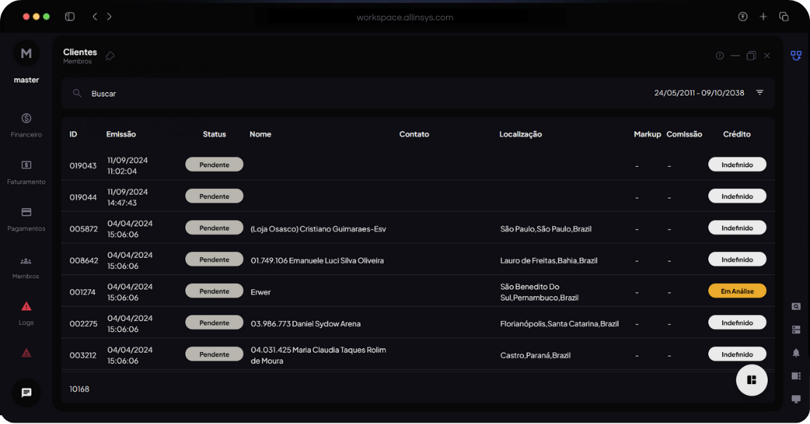Open the Pagamentos section
The image size is (810, 424).
[x=25, y=219]
